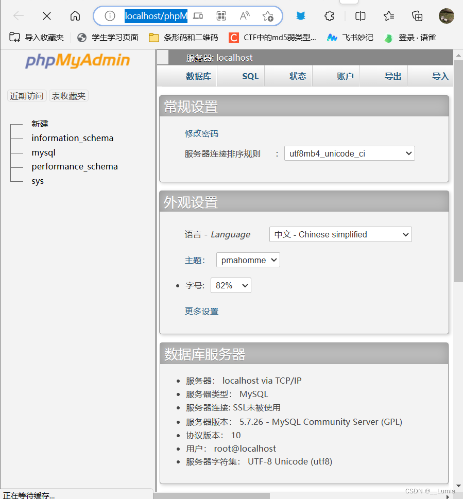The width and height of the screenshot is (463, 499).
Task: Open the favorites list icon
Action: click(388, 16)
